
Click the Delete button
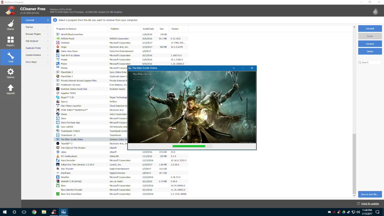(370, 51)
